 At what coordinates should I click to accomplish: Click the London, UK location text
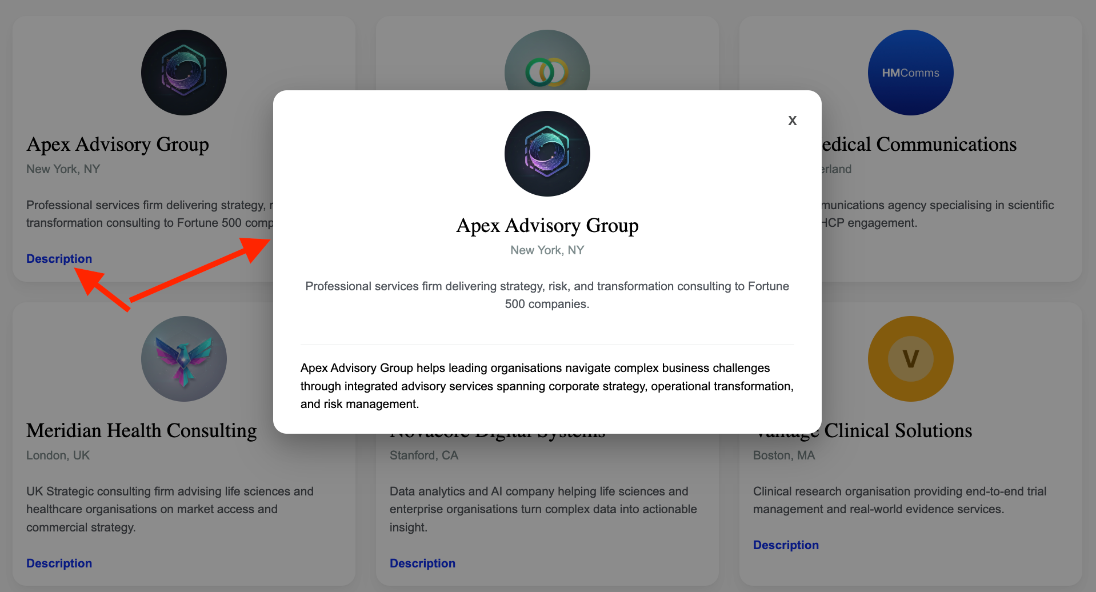(x=58, y=455)
